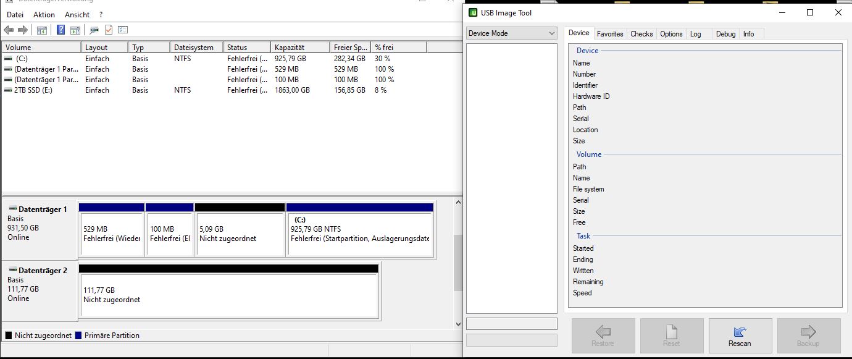Select the 529 MB partition block on Datenträger 1
This screenshot has height=359, width=852.
(111, 229)
